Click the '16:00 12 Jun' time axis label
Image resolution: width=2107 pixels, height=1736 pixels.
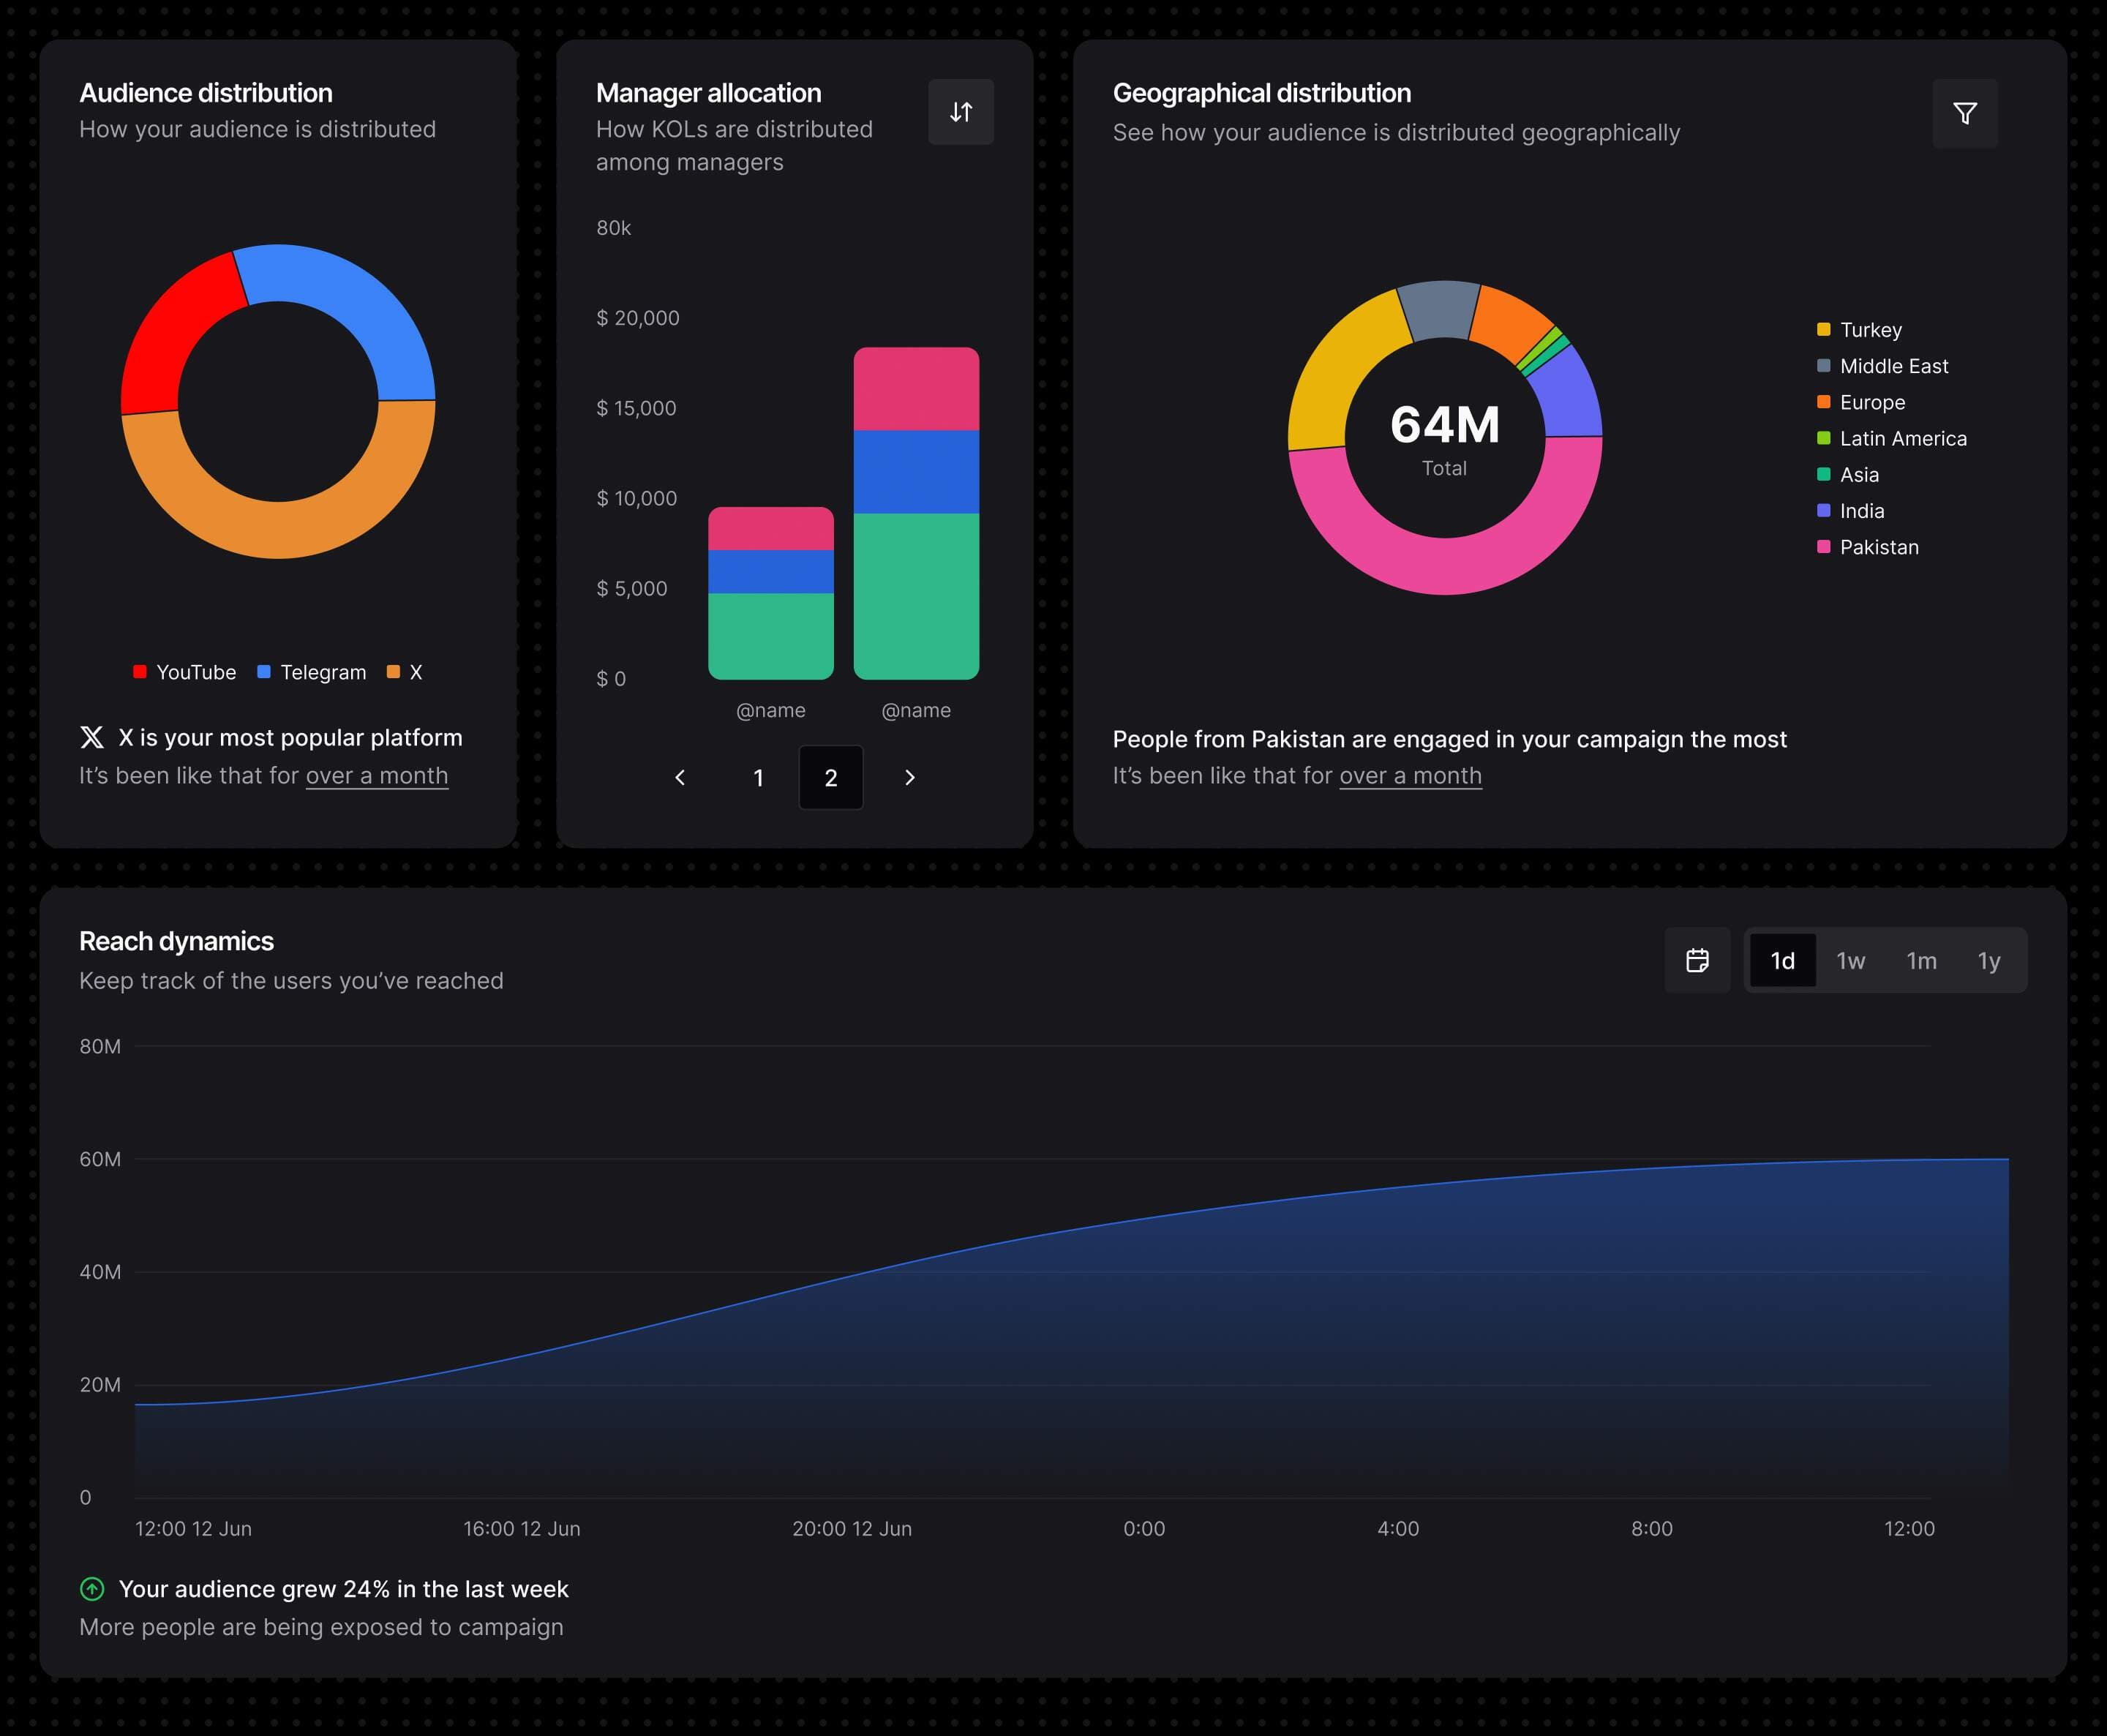pos(522,1528)
